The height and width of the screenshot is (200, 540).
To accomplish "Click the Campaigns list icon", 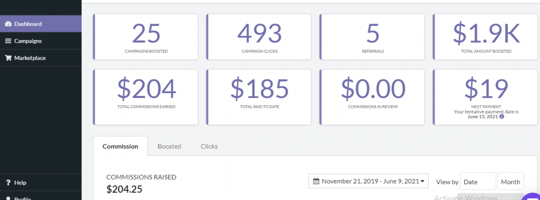I will (8, 41).
